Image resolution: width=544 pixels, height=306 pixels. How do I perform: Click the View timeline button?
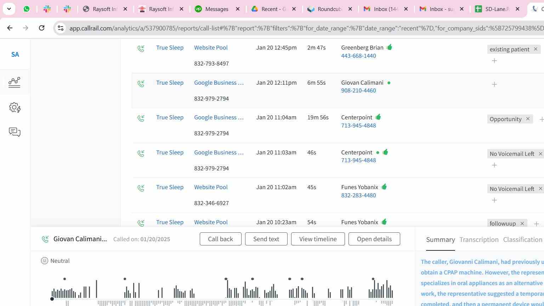click(x=318, y=239)
